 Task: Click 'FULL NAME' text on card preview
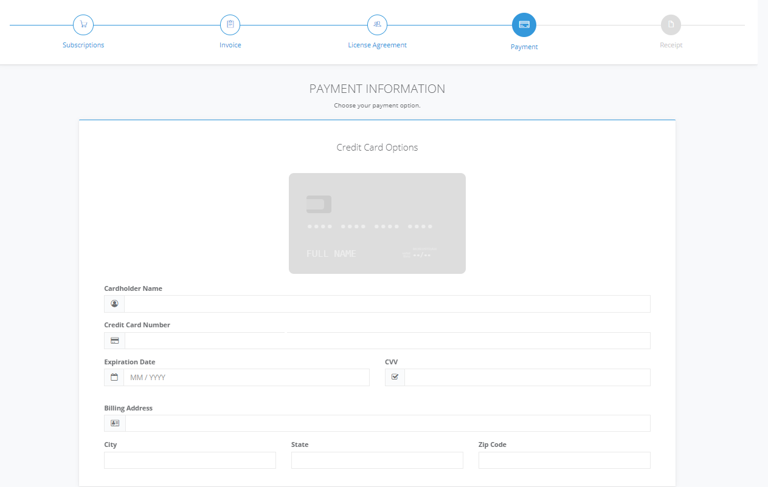click(331, 254)
